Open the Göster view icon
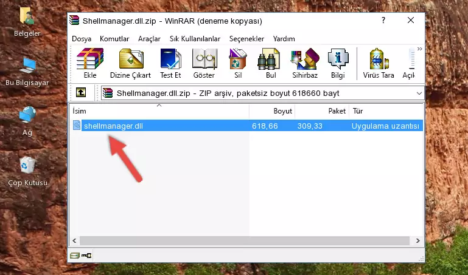The height and width of the screenshot is (275, 468). [204, 63]
